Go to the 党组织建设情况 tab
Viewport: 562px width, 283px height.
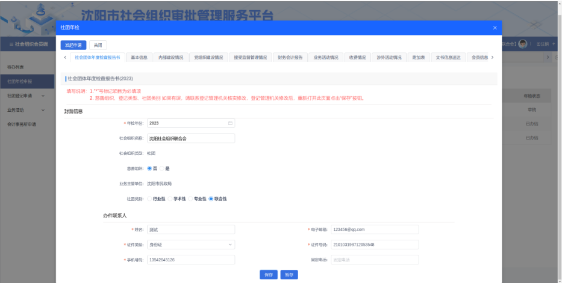tap(208, 58)
